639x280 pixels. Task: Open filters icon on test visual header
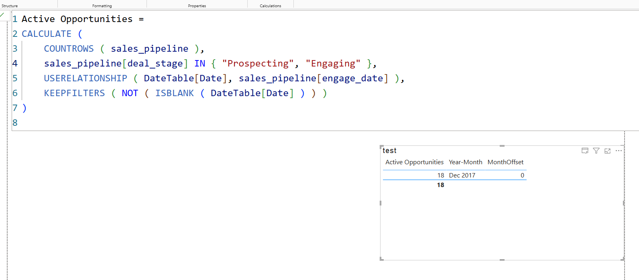click(596, 151)
